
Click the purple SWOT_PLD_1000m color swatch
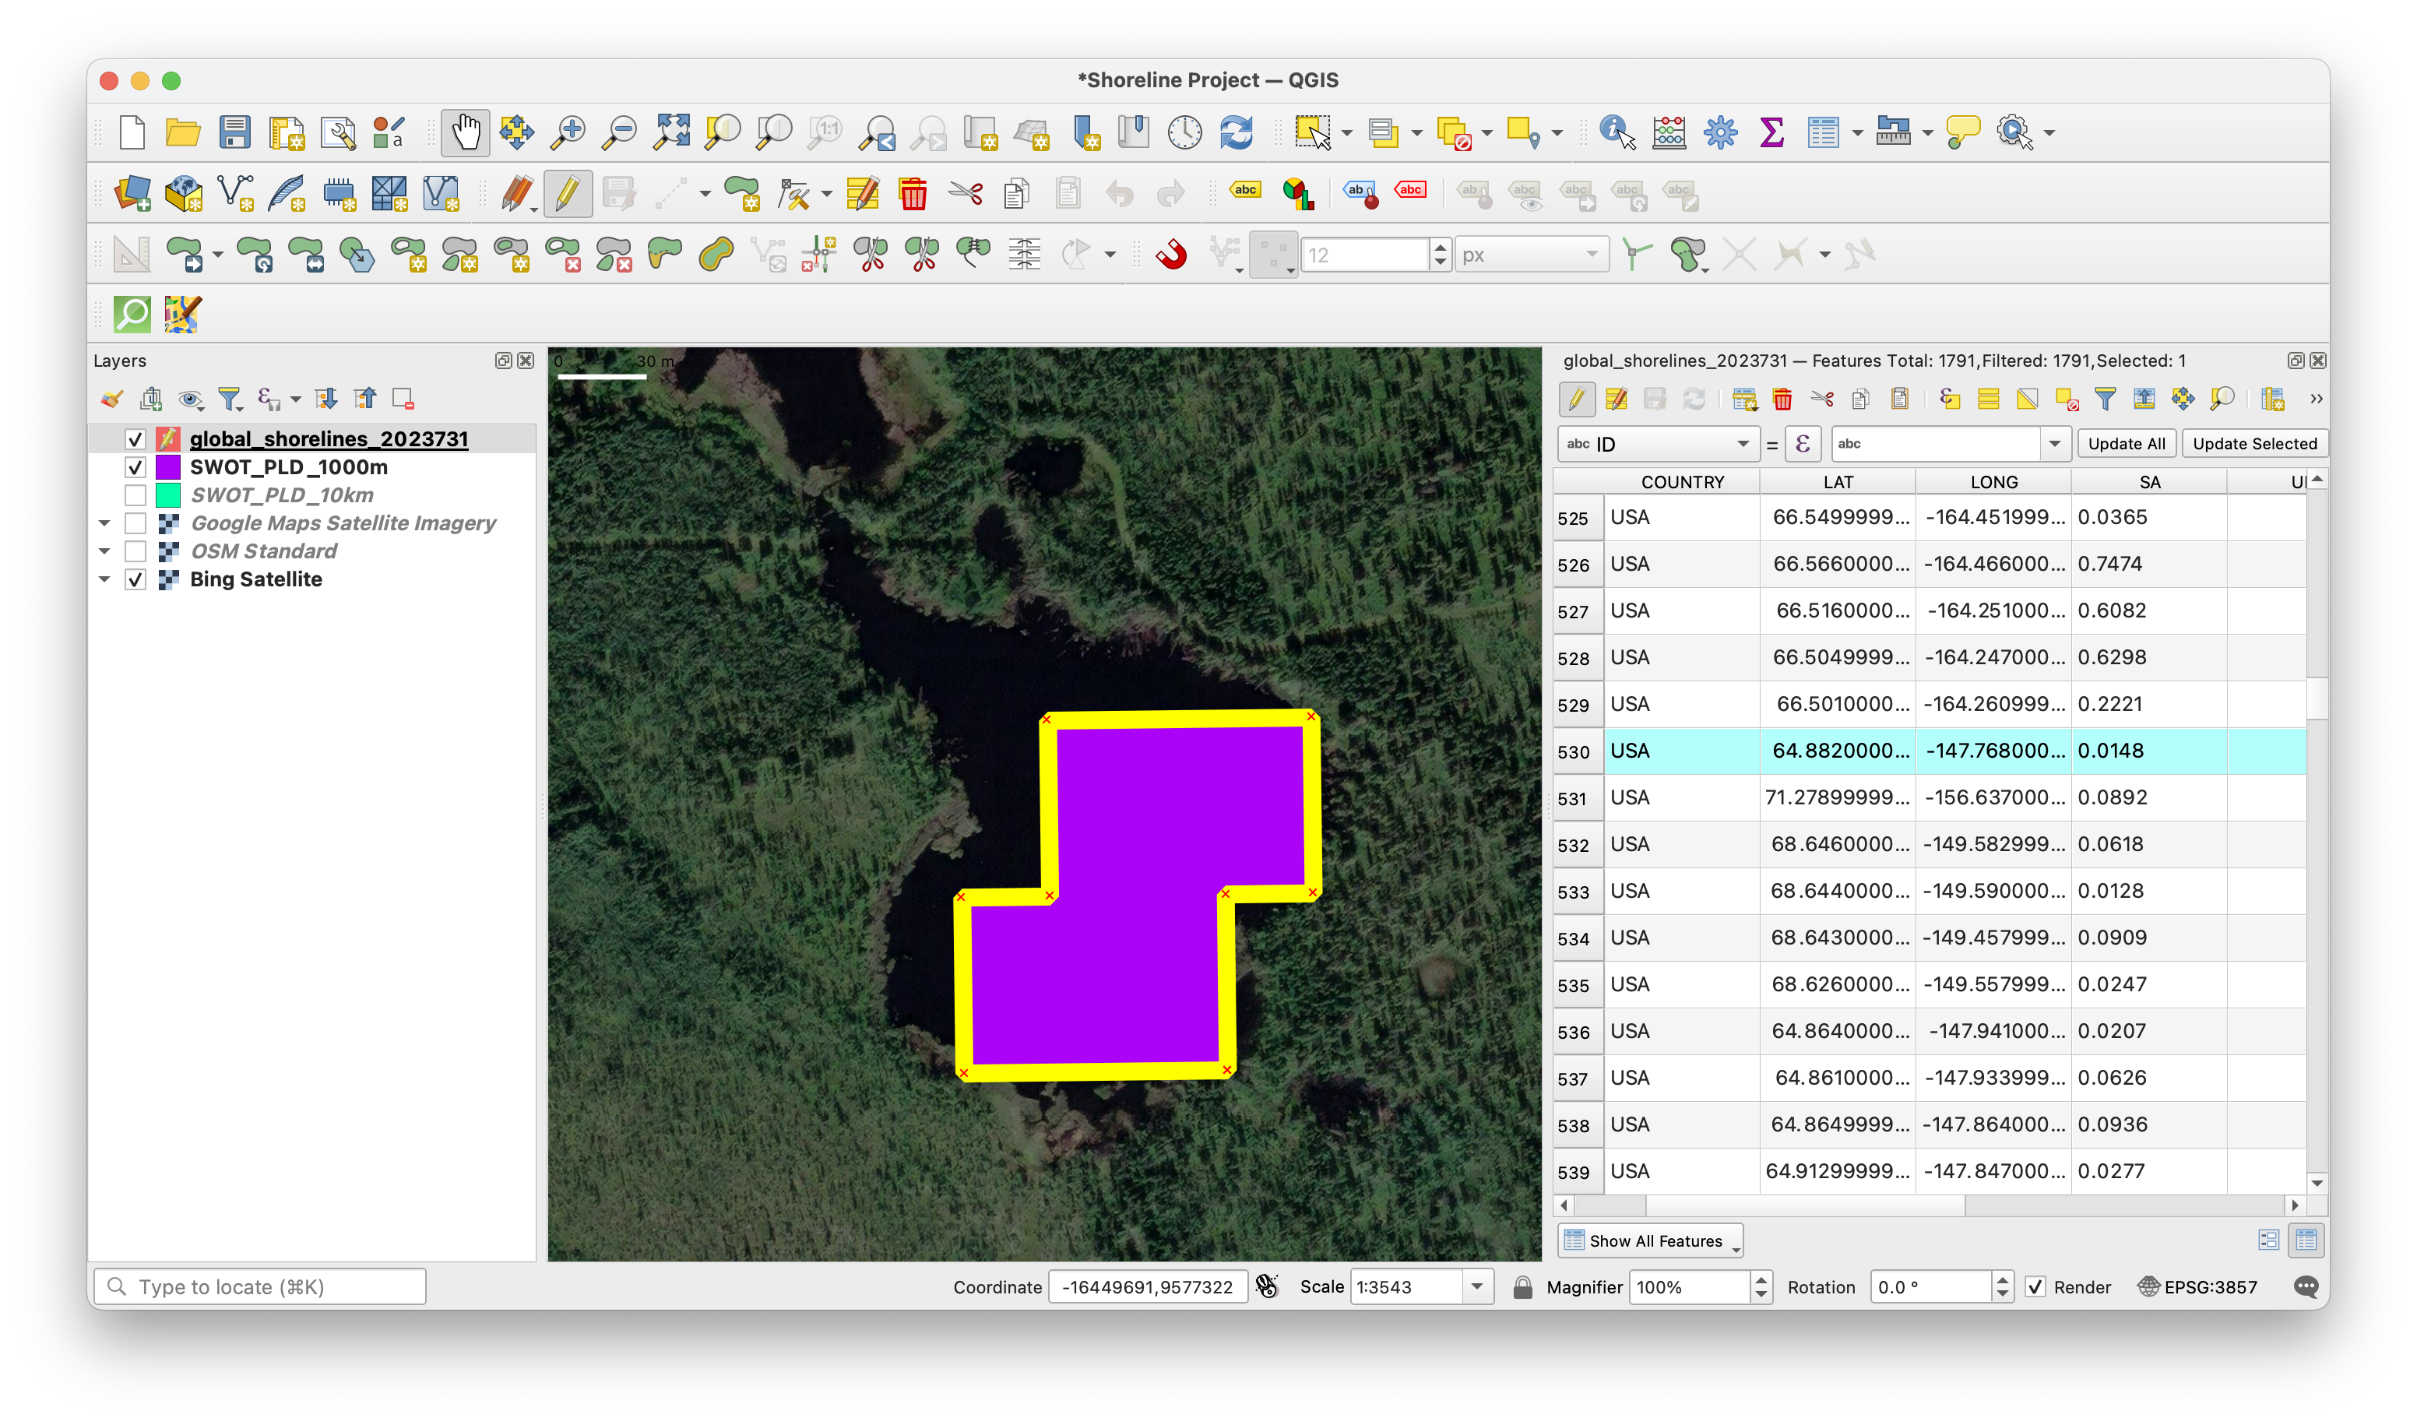(x=168, y=468)
